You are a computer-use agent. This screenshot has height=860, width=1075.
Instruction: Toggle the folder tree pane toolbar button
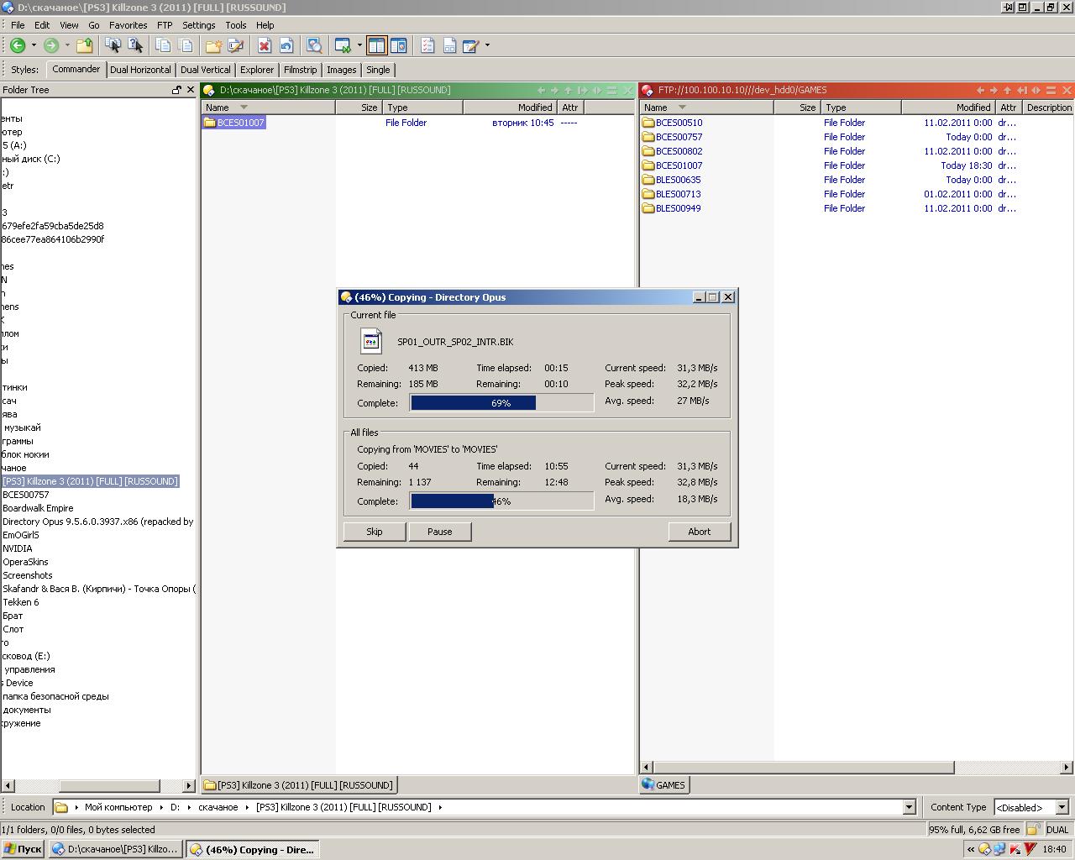tap(398, 45)
